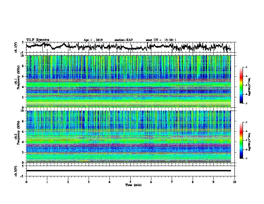Select the "Time (min)" axis label

click(x=133, y=185)
